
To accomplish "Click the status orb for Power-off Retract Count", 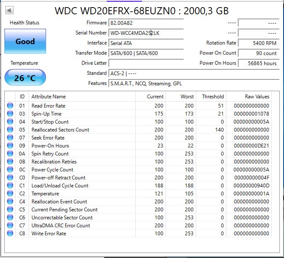I will coord(10,177).
